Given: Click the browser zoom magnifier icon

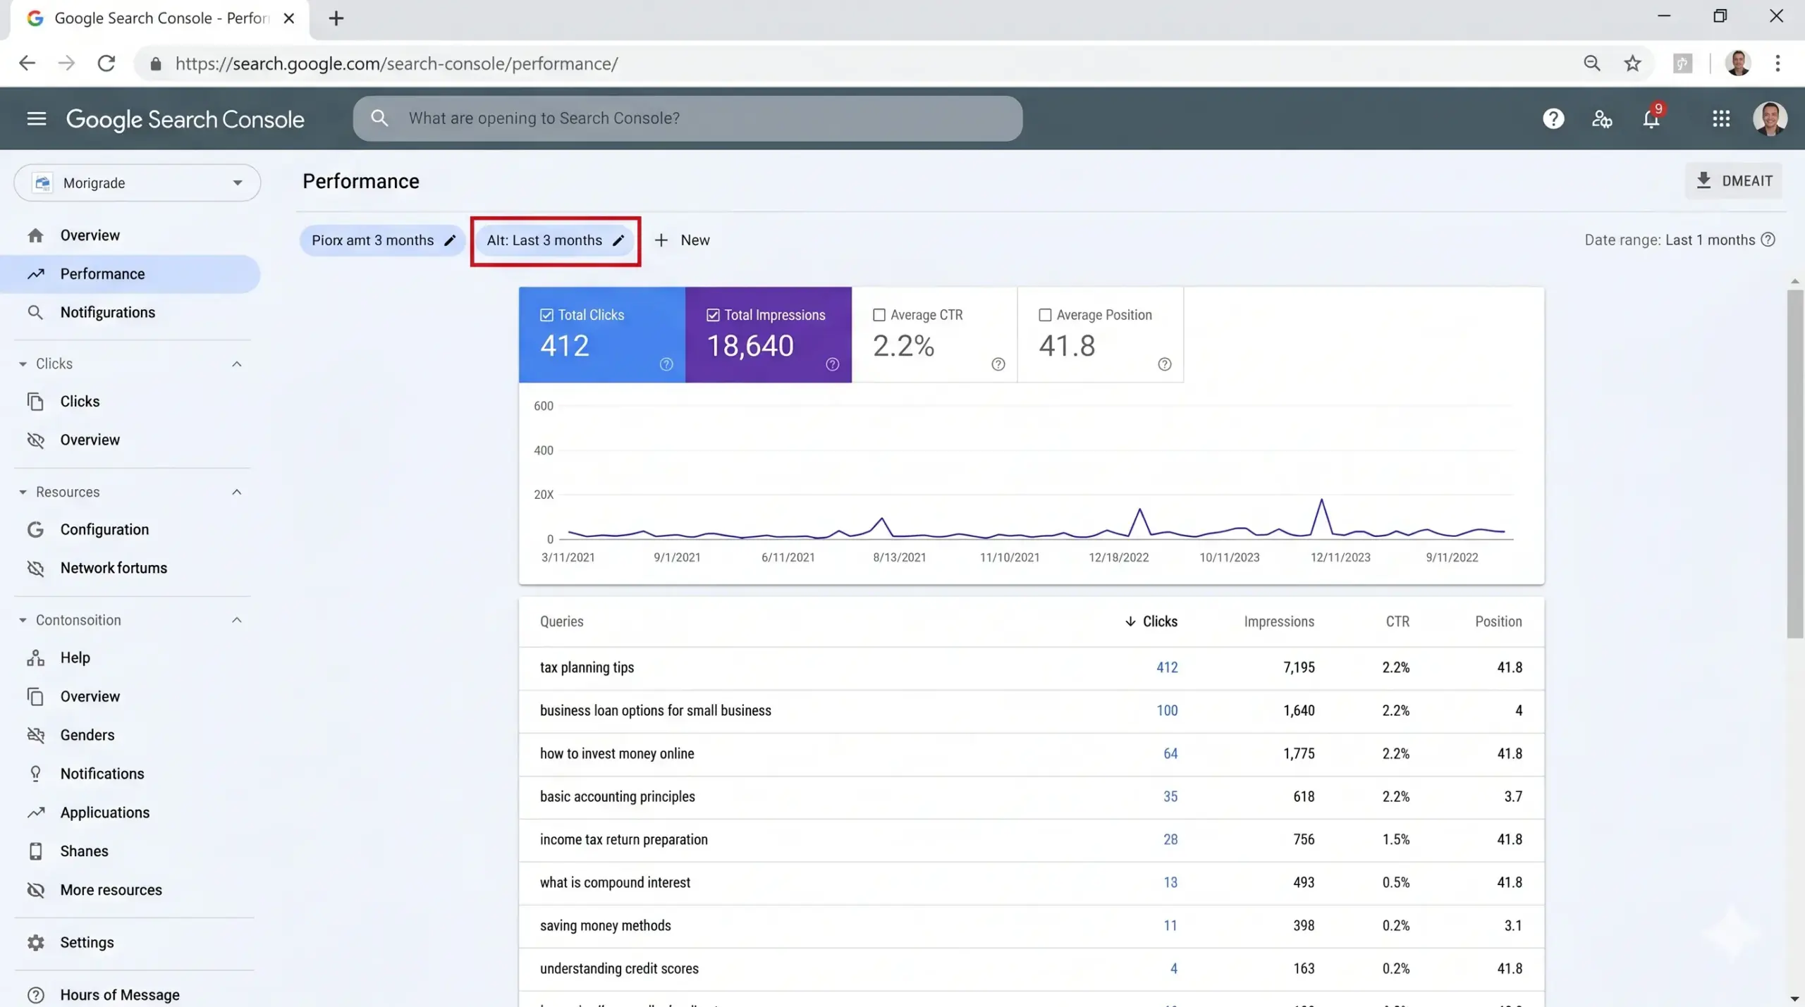Looking at the screenshot, I should point(1591,63).
